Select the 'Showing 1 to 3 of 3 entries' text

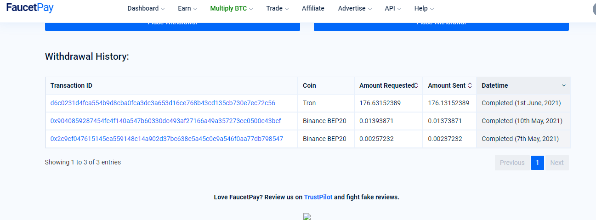(x=83, y=162)
